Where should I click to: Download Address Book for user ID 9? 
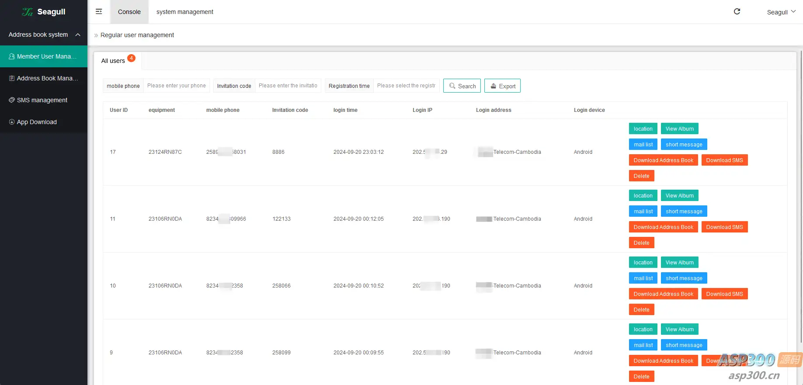click(x=664, y=361)
